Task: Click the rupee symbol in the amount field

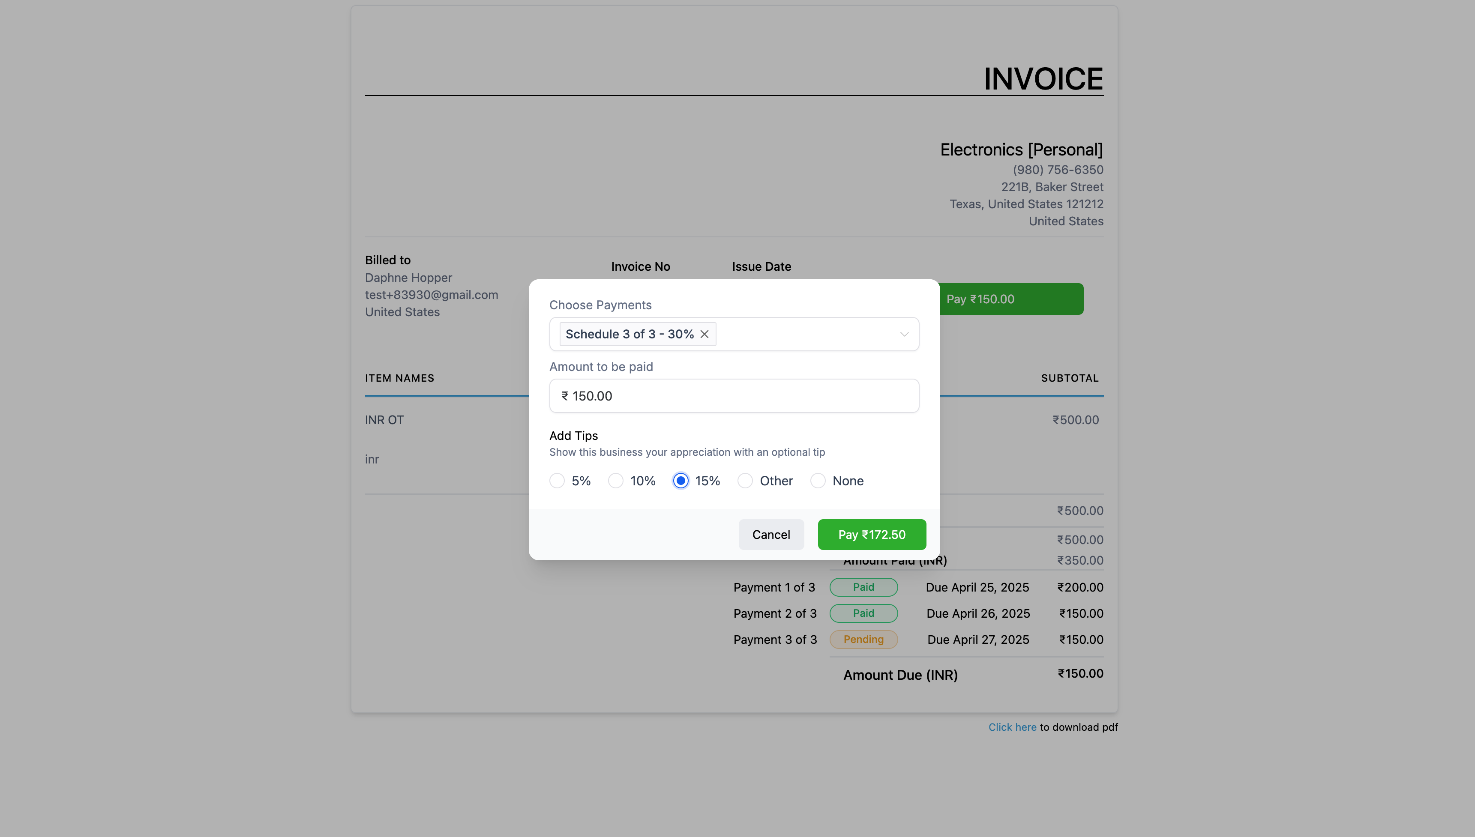Action: pos(565,395)
